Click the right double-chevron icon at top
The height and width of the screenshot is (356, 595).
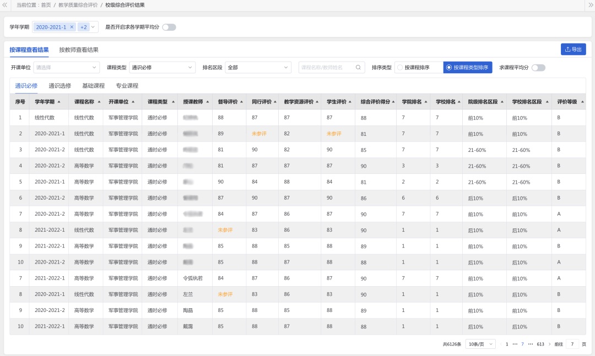589,5
